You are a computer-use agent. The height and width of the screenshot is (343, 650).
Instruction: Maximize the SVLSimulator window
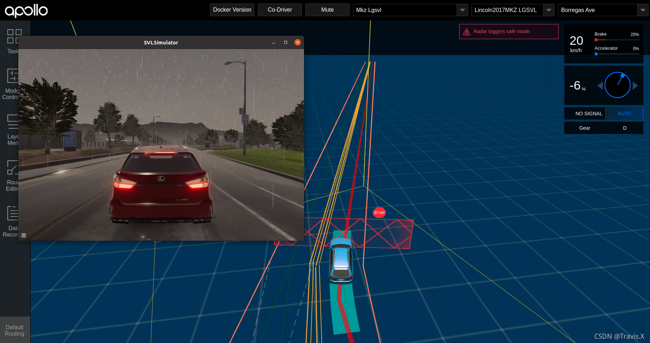click(286, 42)
